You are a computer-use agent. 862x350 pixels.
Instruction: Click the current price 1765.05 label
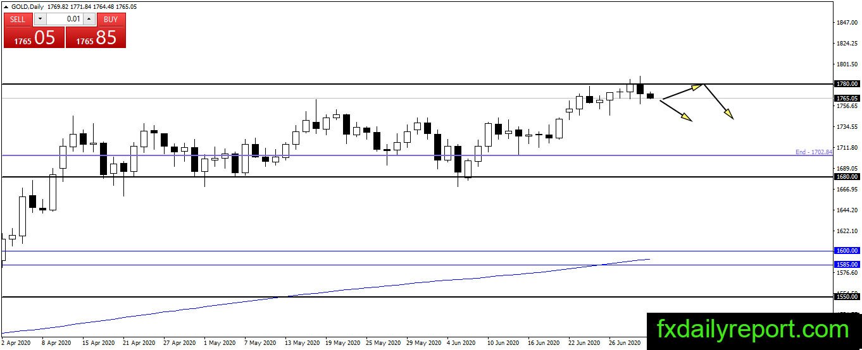point(846,99)
